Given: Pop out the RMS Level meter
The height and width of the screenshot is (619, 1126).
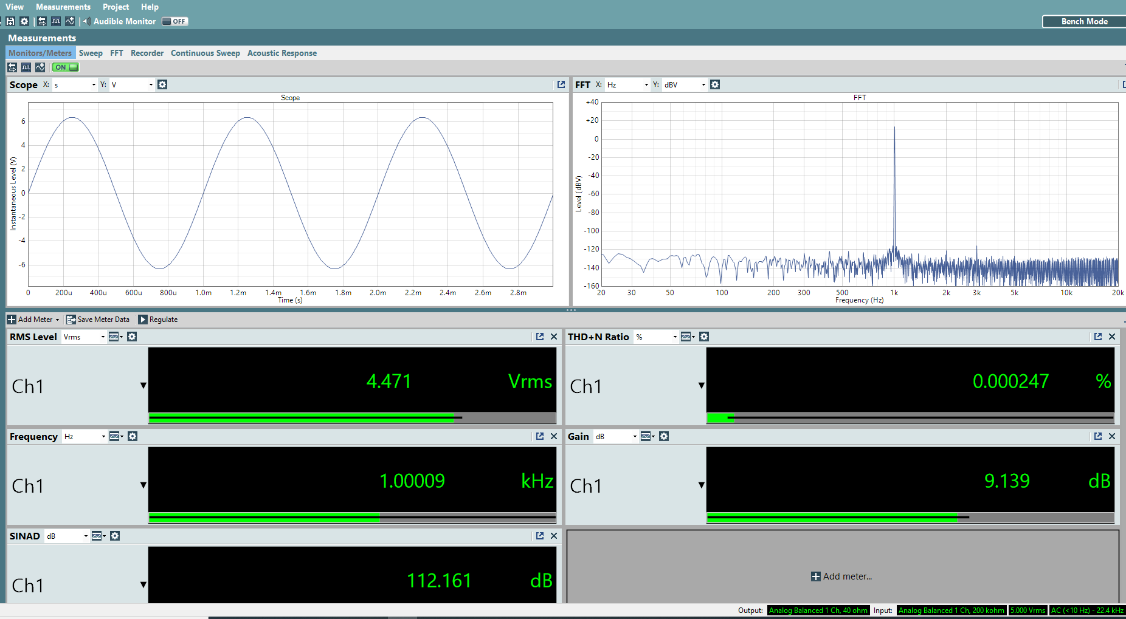Looking at the screenshot, I should (540, 337).
